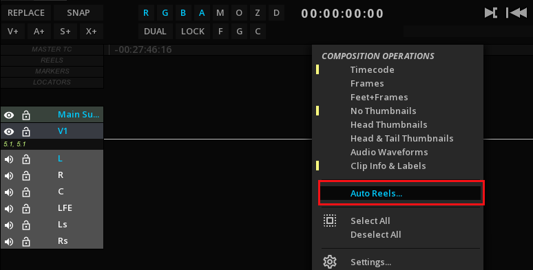
Task: Mute the L audio channel speaker
Action: click(9, 159)
